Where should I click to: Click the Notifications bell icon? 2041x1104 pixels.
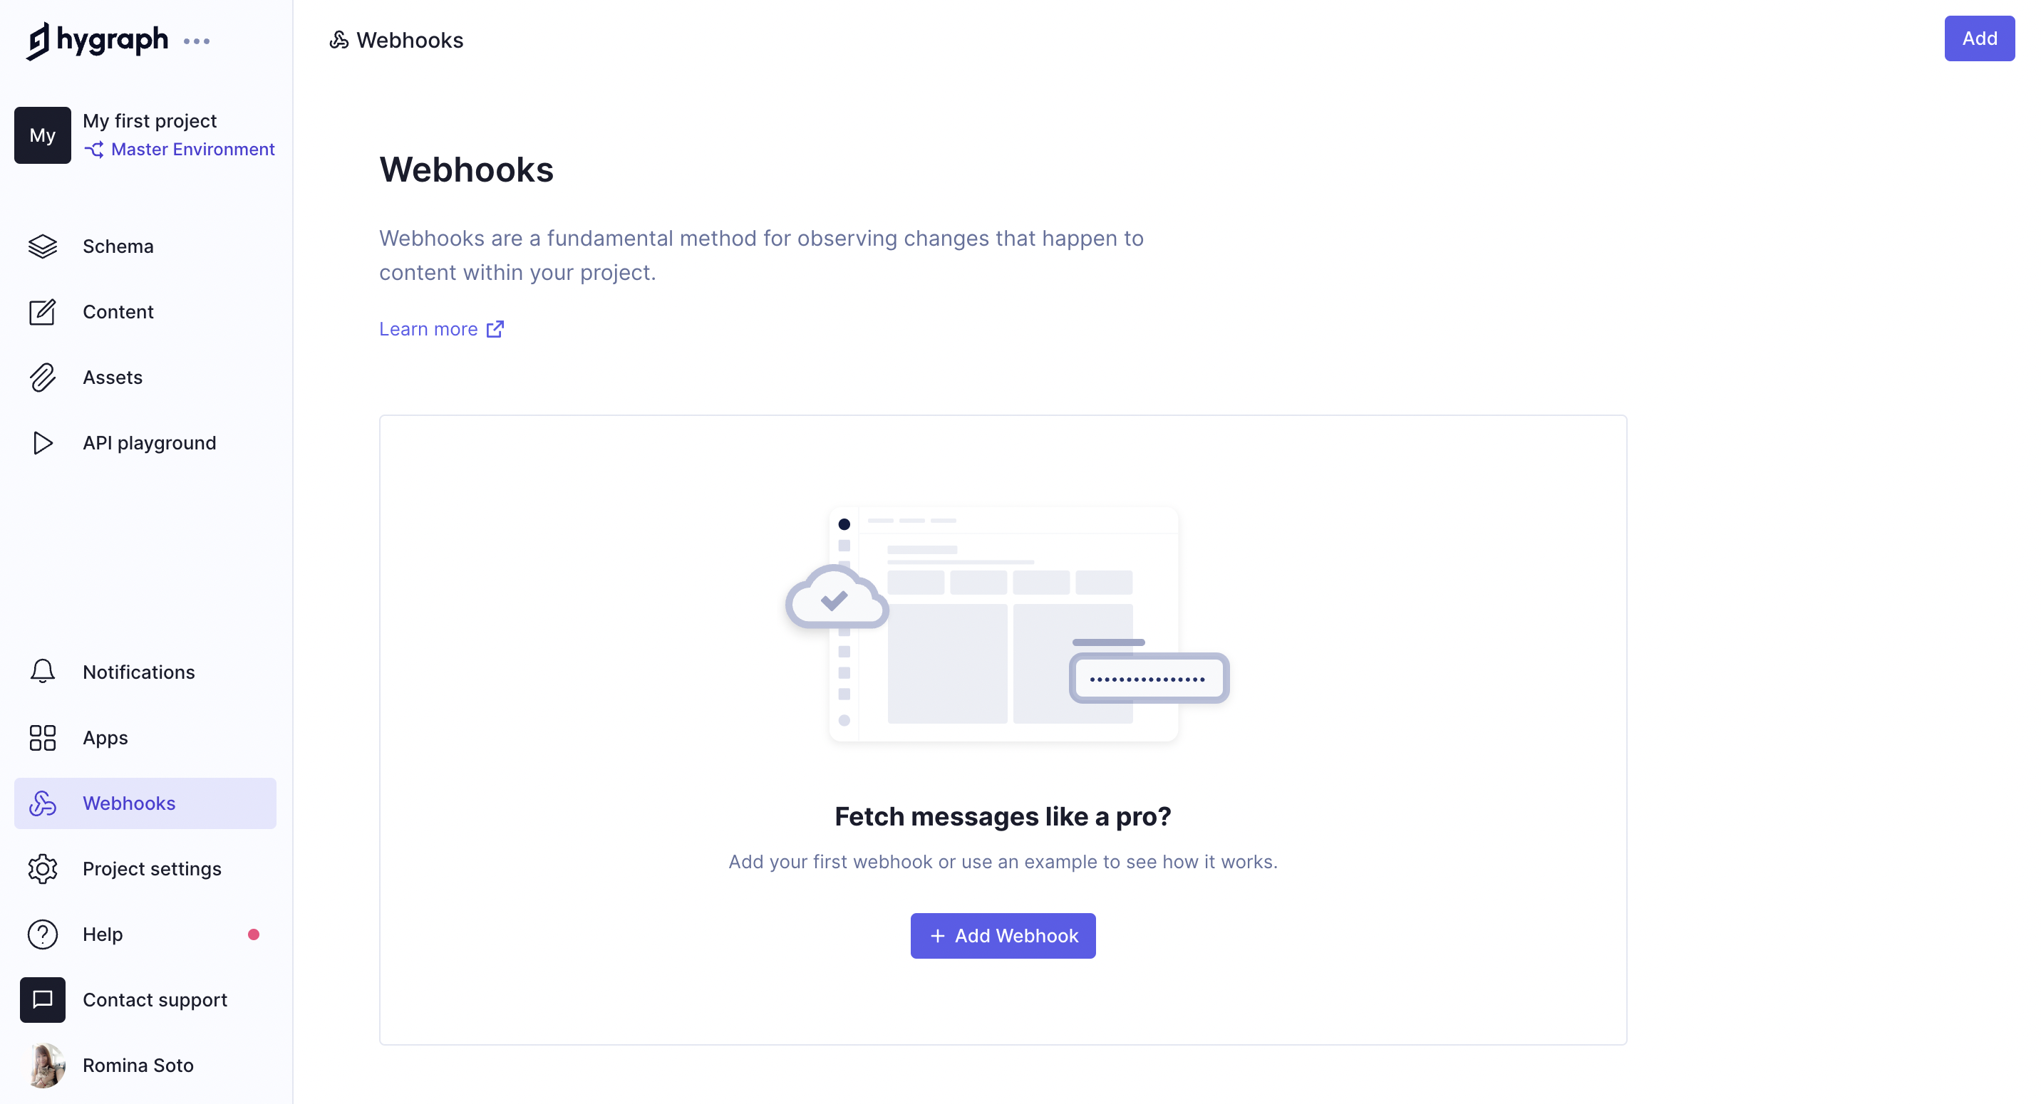[41, 672]
